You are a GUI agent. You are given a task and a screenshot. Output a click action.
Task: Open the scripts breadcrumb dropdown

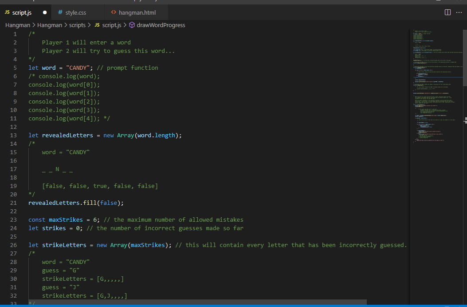[77, 25]
